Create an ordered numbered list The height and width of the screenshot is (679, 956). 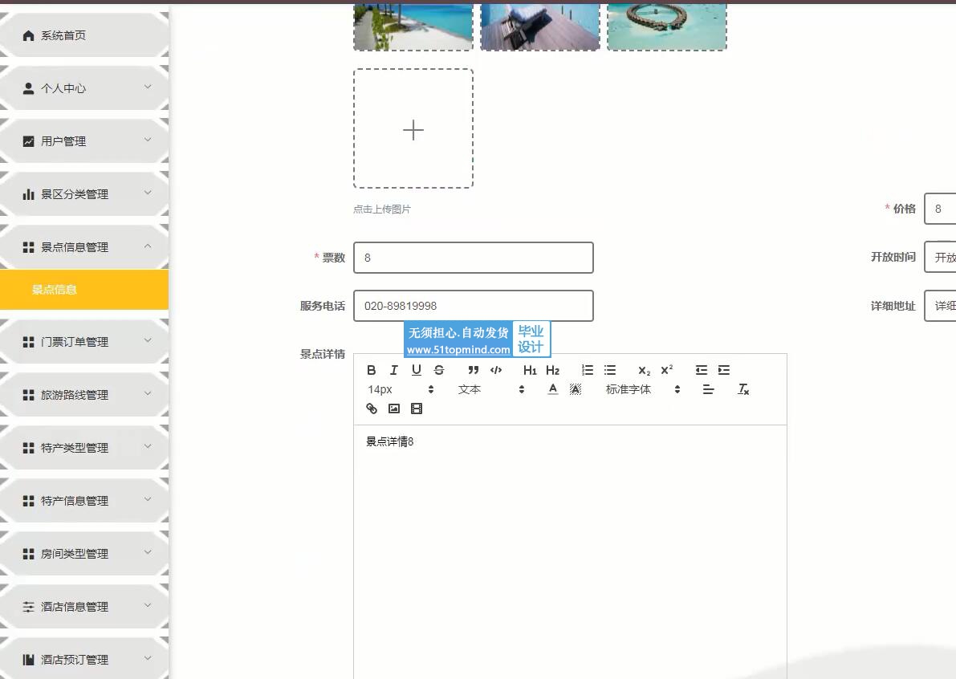point(587,370)
